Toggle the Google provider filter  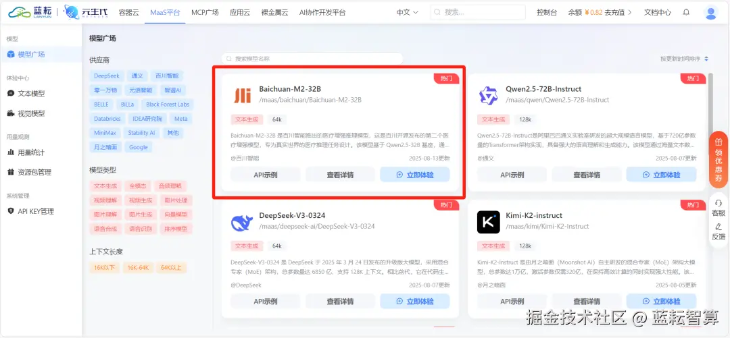pos(139,147)
